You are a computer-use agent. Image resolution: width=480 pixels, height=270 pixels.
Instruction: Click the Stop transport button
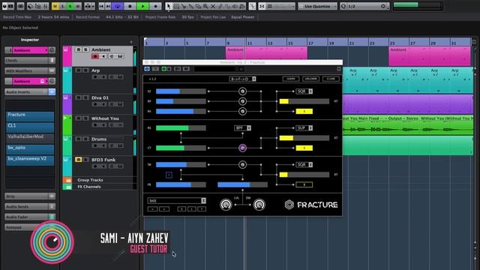pyautogui.click(x=130, y=6)
